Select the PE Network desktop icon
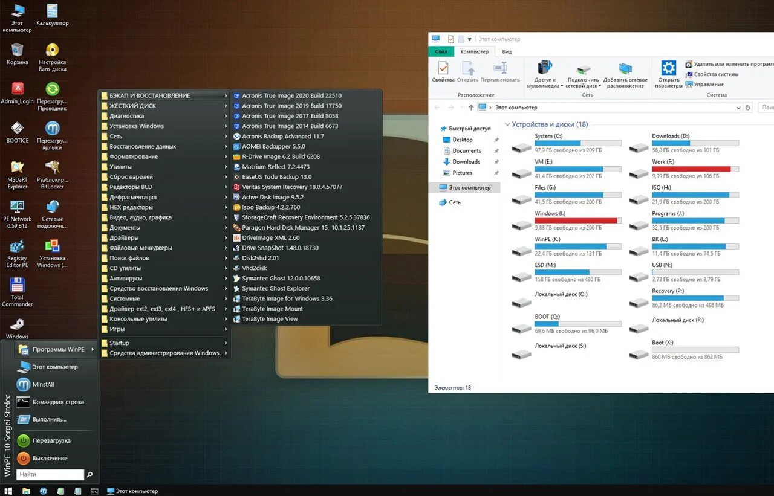 pos(18,214)
